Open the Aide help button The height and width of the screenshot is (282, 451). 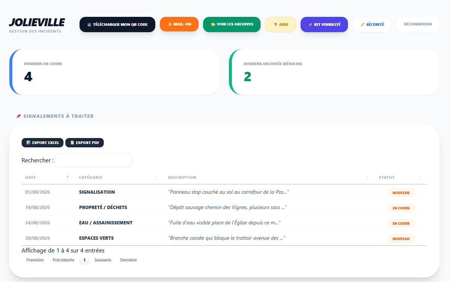tap(280, 24)
